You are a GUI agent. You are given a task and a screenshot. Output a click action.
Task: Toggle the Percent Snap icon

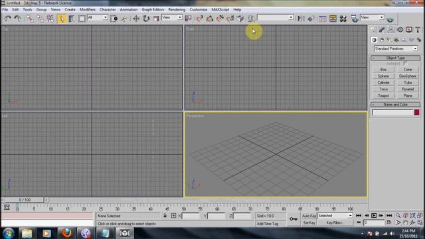[x=220, y=19]
